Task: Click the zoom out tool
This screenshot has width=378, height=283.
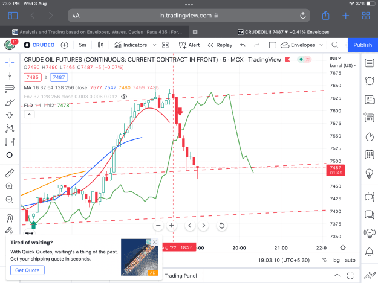Action: coord(10,200)
